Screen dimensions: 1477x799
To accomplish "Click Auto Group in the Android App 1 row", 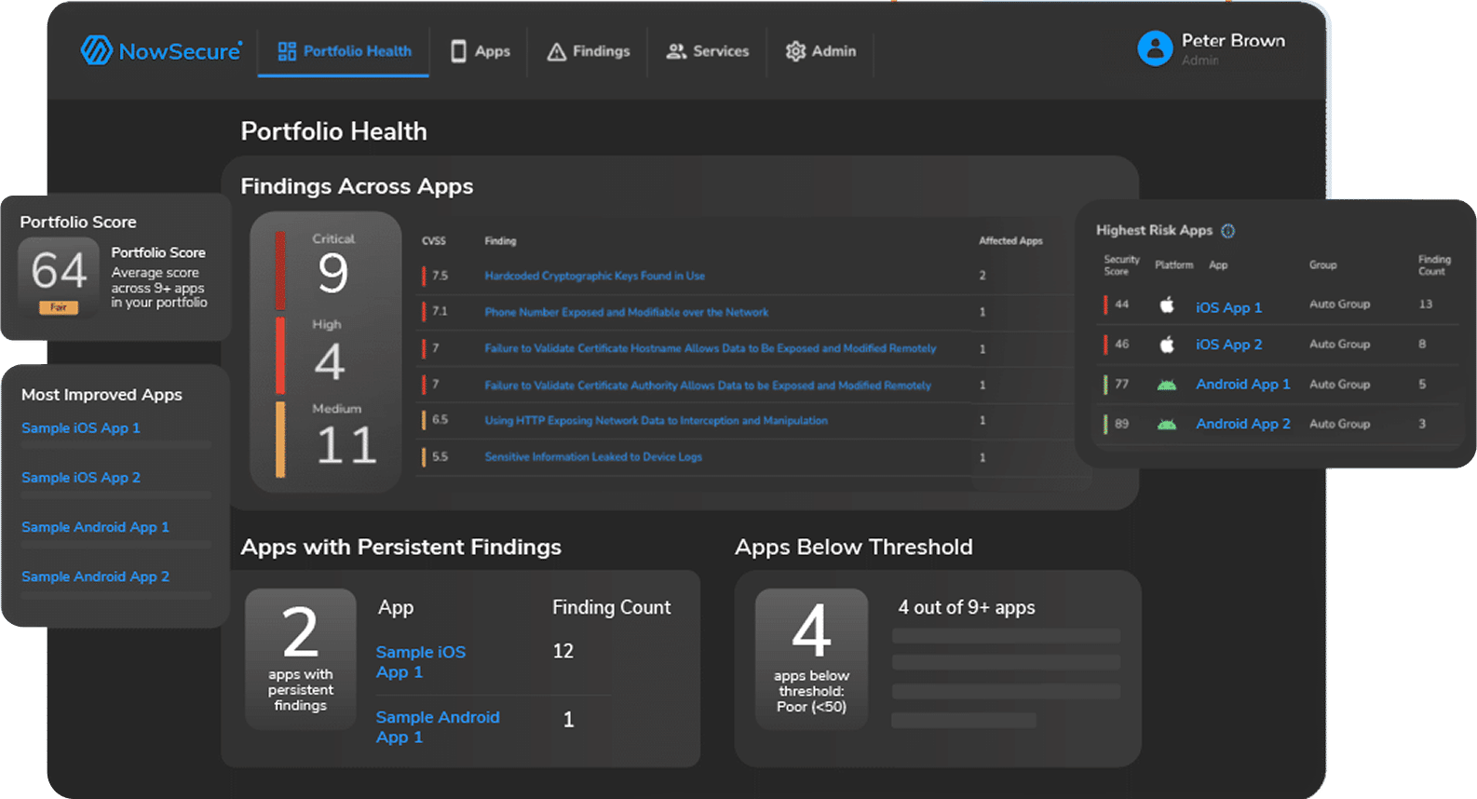I will click(x=1339, y=384).
